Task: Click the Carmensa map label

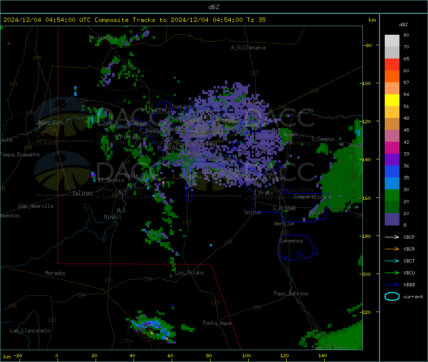Action: pyautogui.click(x=291, y=241)
